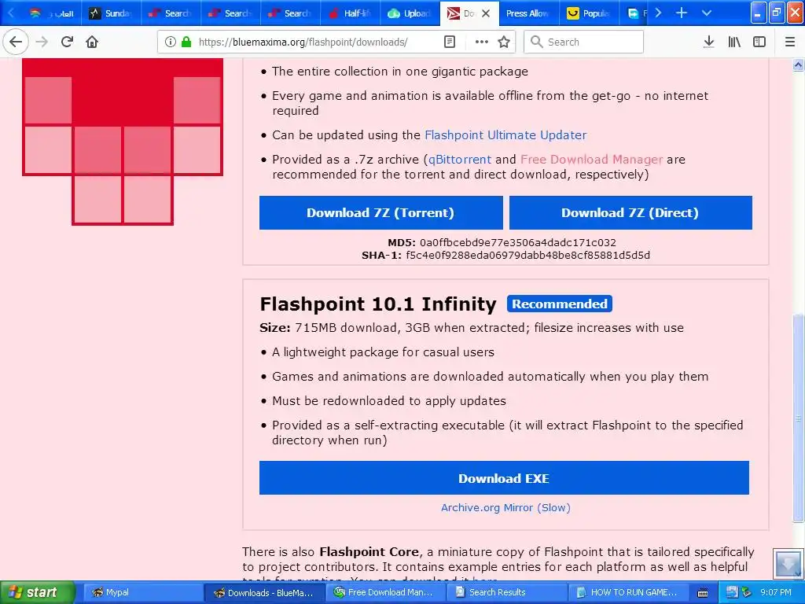
Task: Open the page actions three-dots menu
Action: [x=482, y=42]
